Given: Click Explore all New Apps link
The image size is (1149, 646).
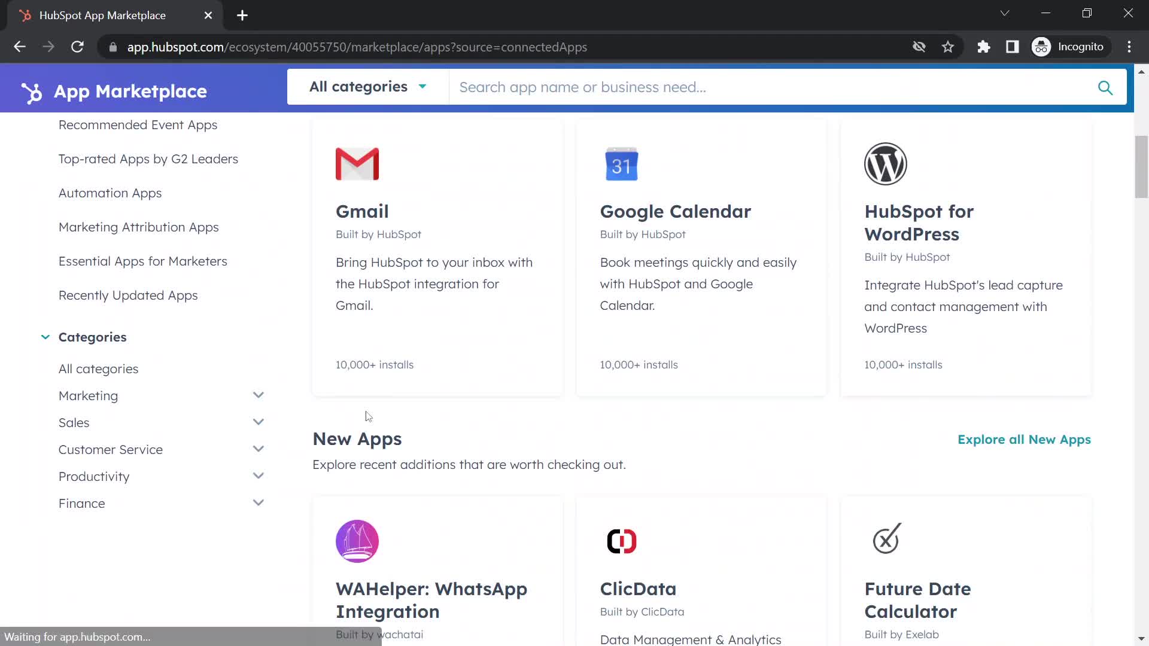Looking at the screenshot, I should click(1025, 440).
